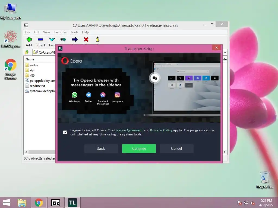278x208 pixels.
Task: Maximize the 7-Zip window
Action: tap(212, 24)
